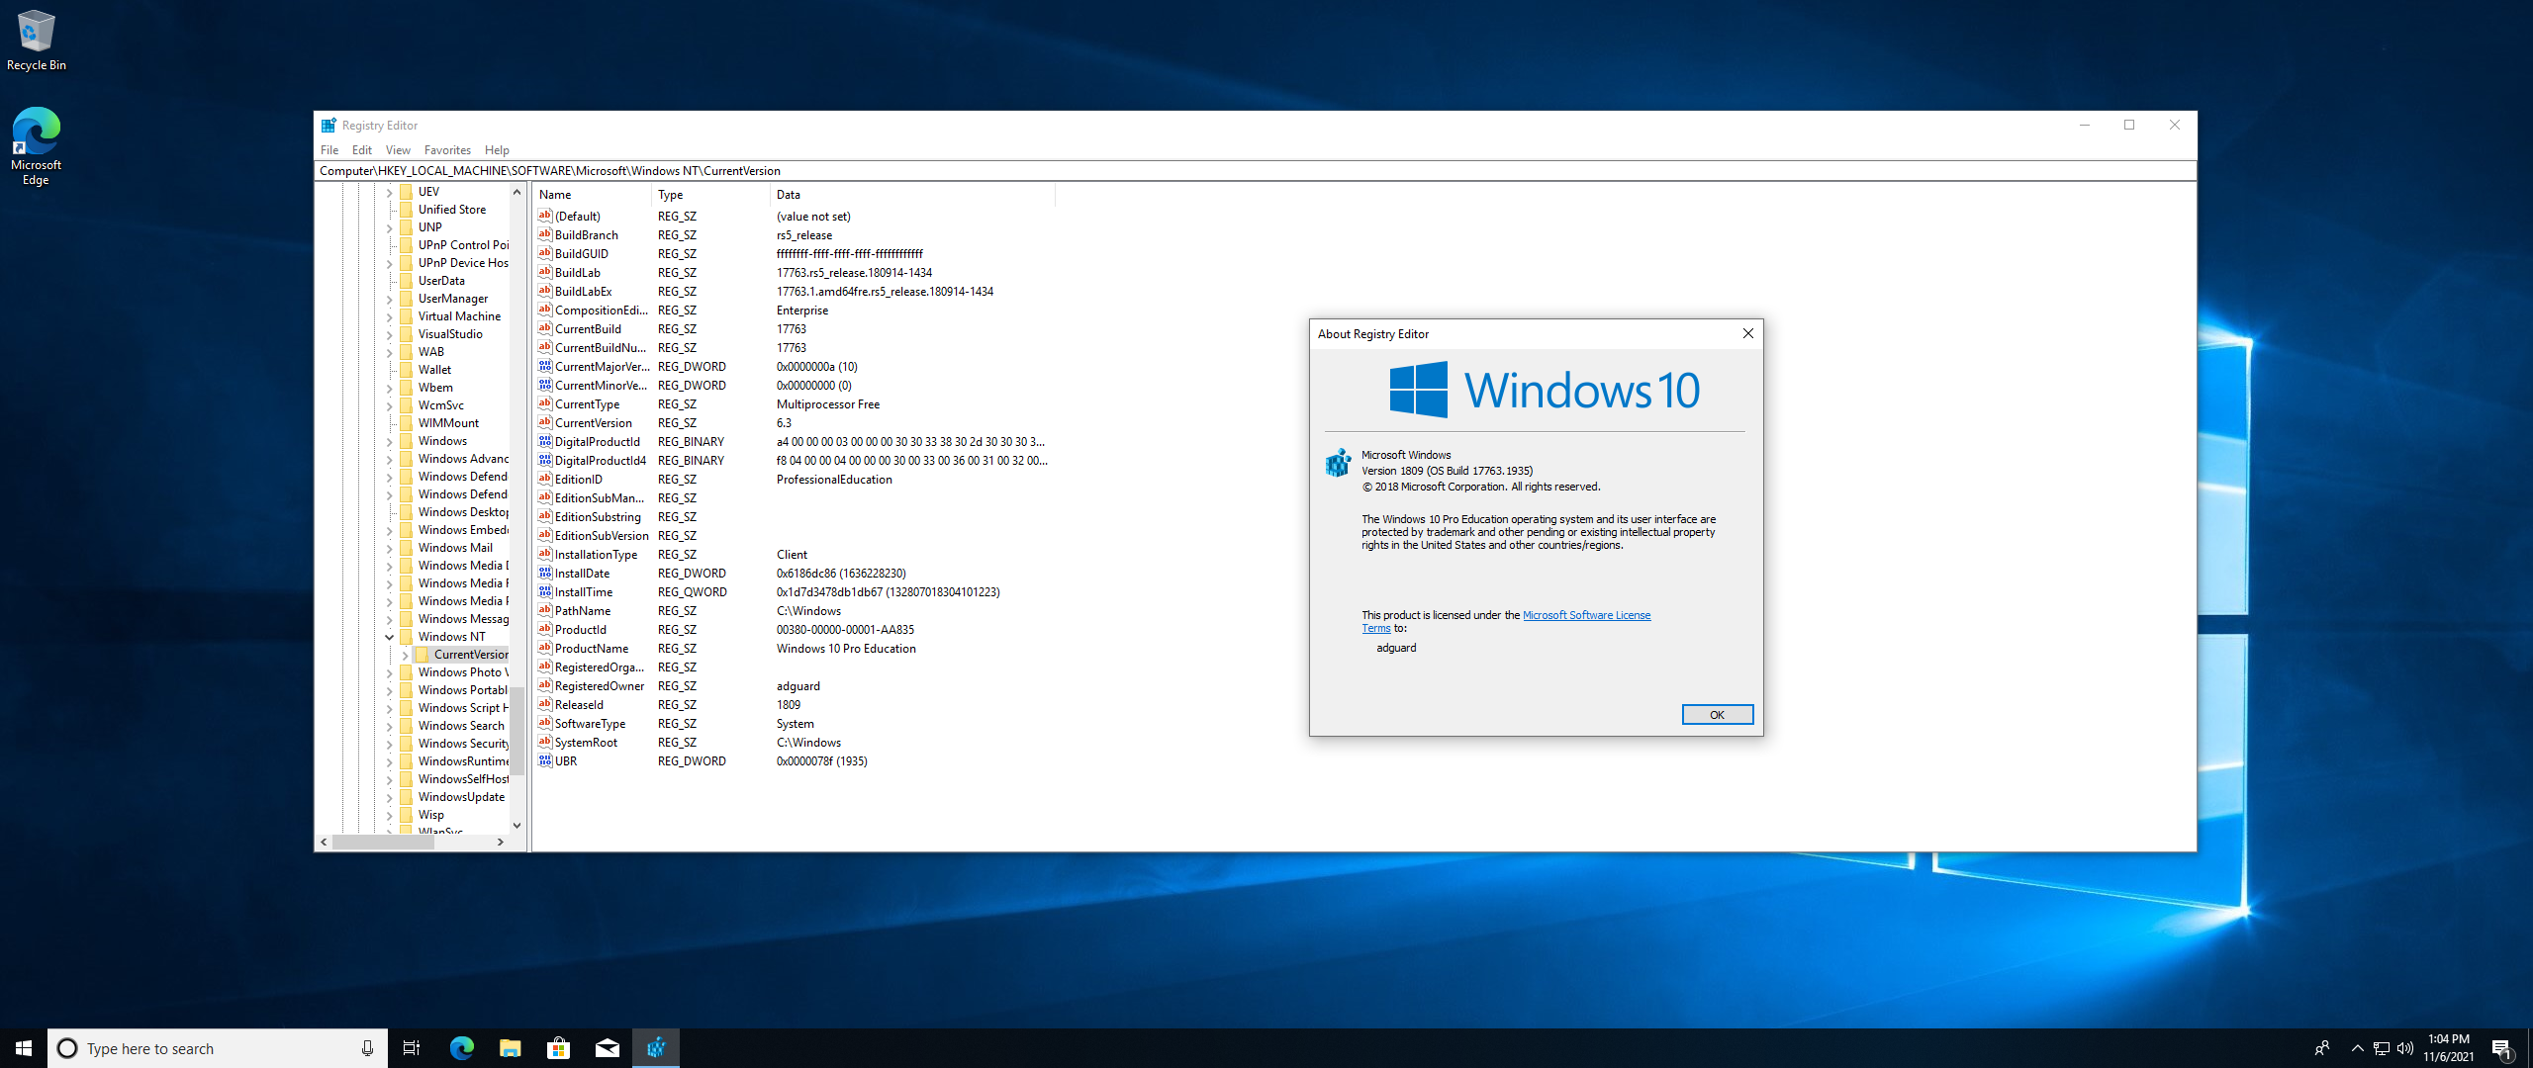Image resolution: width=2533 pixels, height=1068 pixels.
Task: Click the regedit icon in the About dialog
Action: click(1338, 462)
